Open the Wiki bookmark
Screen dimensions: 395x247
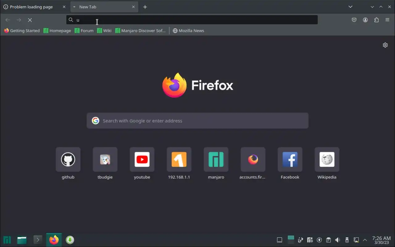104,31
